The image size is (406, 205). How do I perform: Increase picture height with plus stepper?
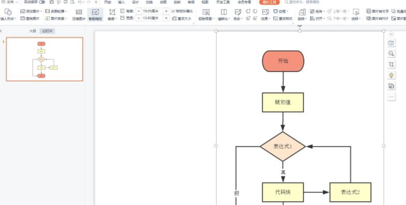(x=166, y=11)
